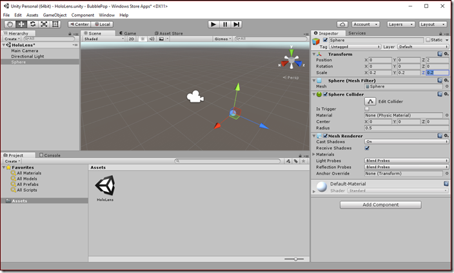The width and height of the screenshot is (454, 273).
Task: Switch to the Asset Store tab
Action: tap(169, 33)
